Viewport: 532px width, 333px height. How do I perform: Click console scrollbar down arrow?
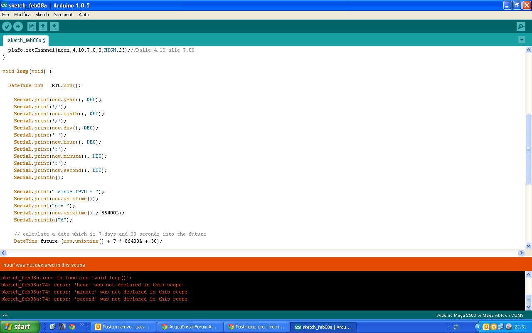529,307
